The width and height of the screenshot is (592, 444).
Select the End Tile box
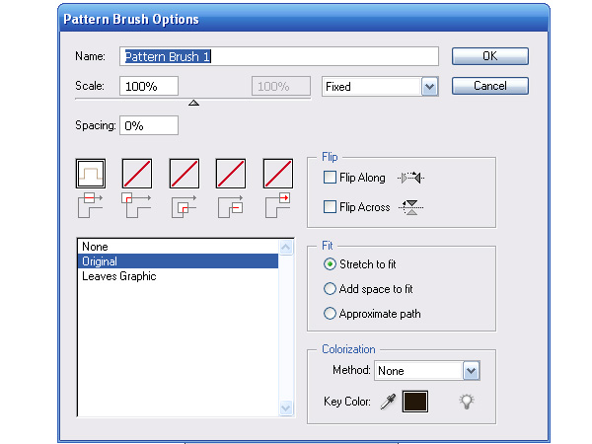pyautogui.click(x=278, y=174)
